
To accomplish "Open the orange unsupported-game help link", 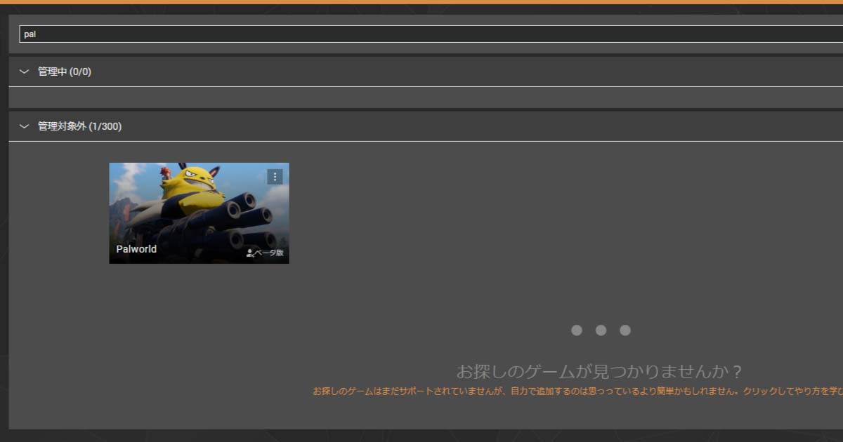I will pyautogui.click(x=577, y=391).
